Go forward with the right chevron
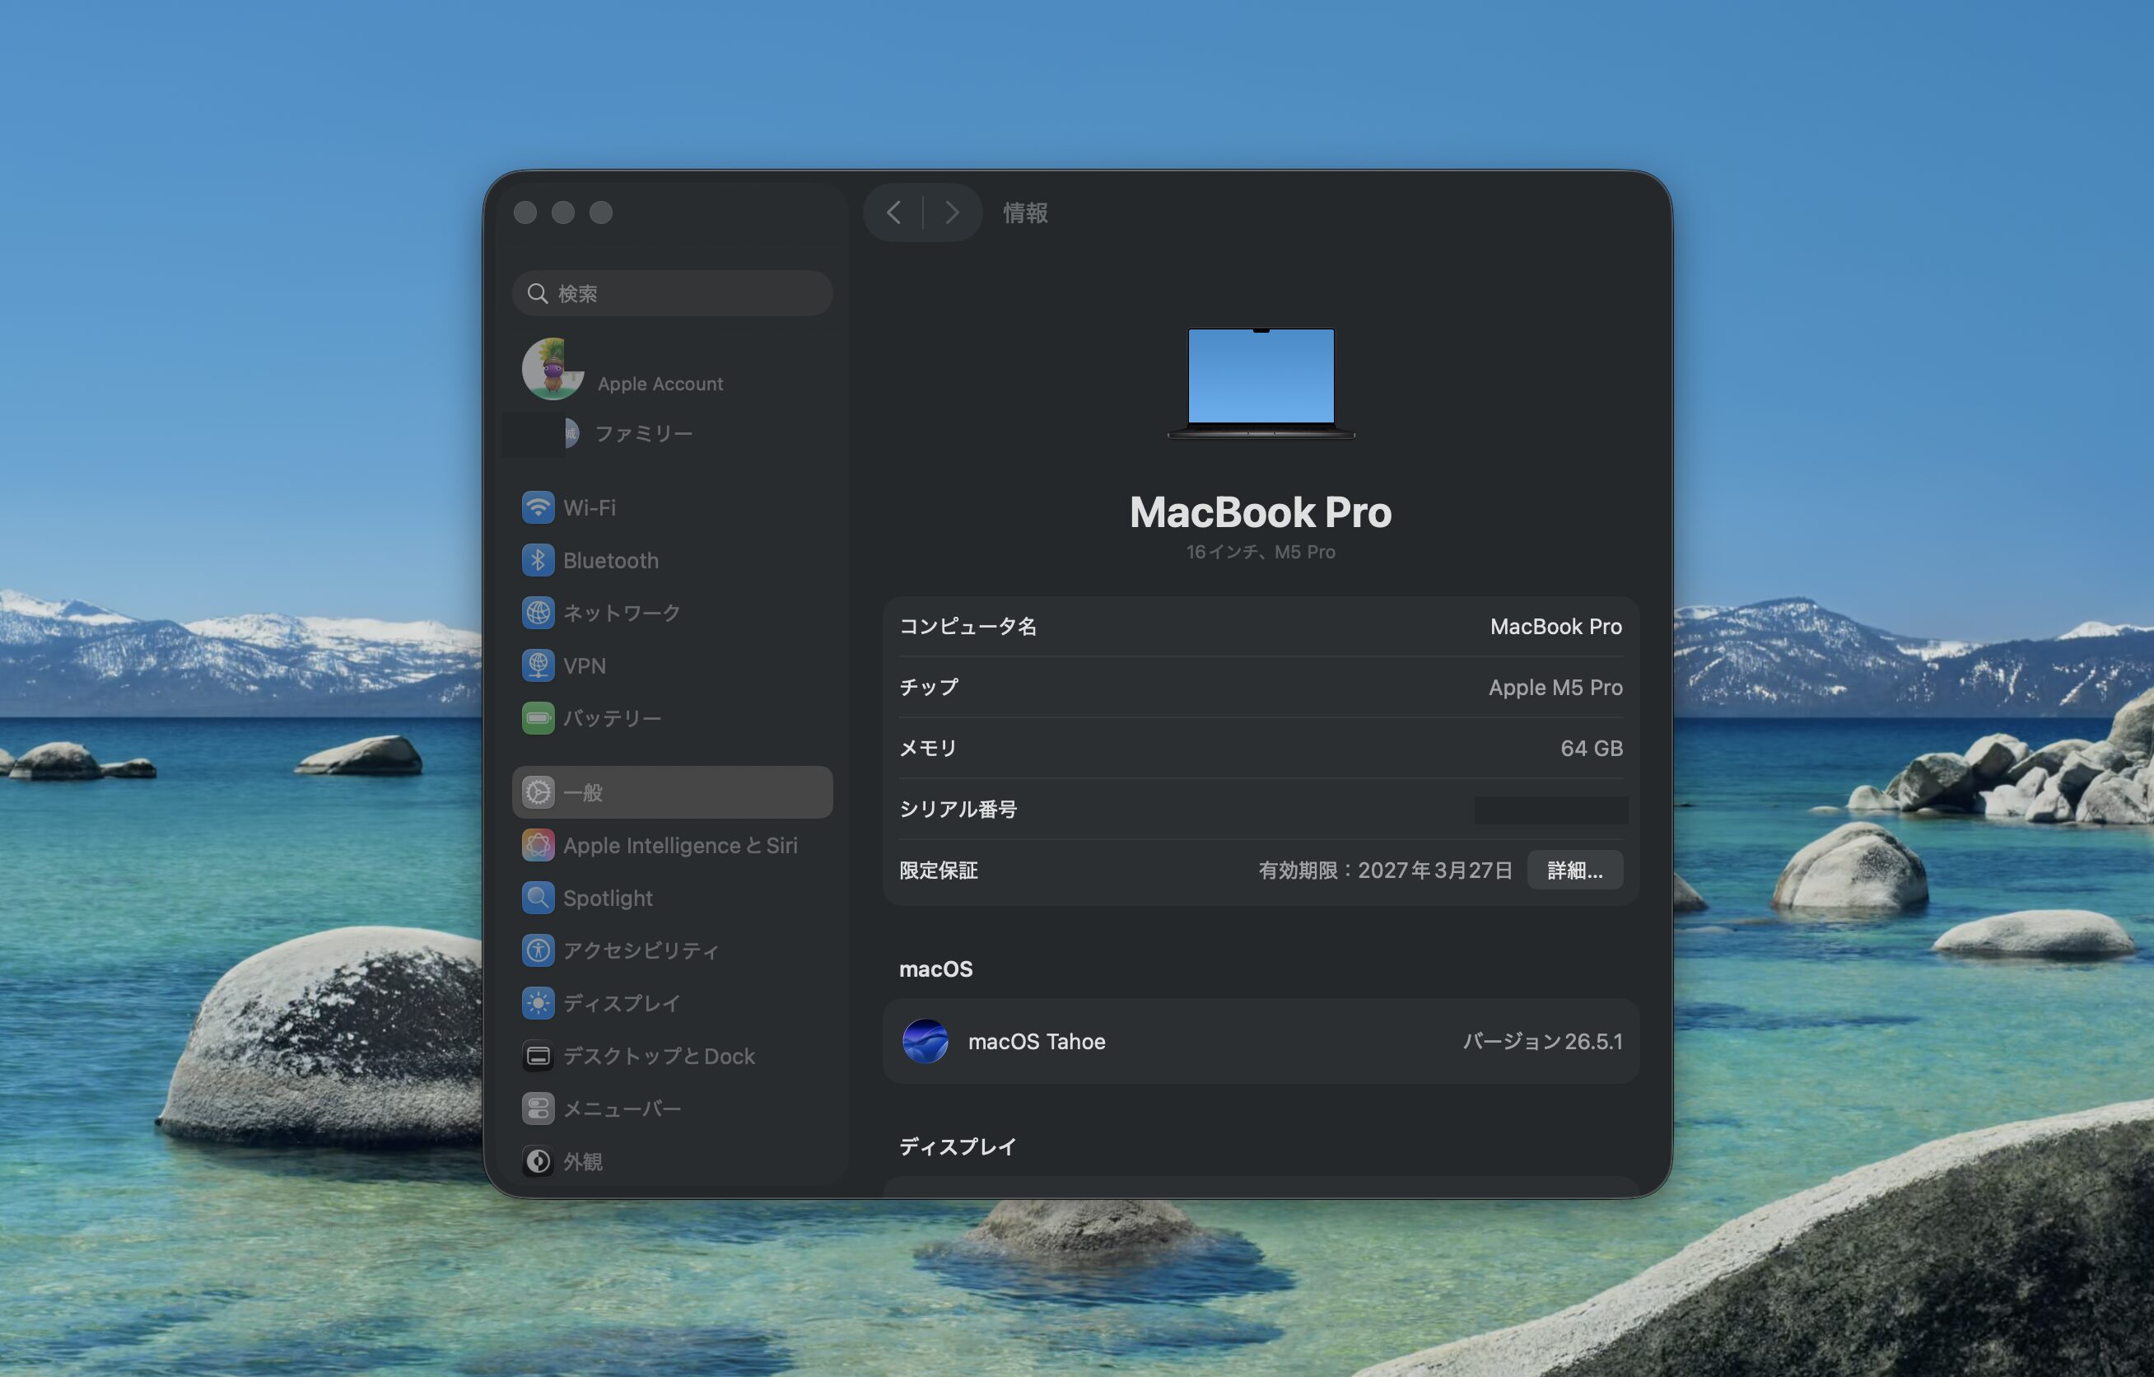Screen dimensions: 2154x1377 tap(952, 213)
